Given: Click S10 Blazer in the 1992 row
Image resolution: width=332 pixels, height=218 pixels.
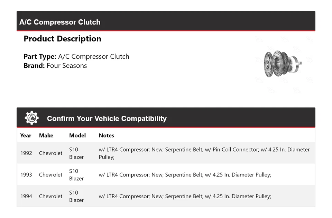Looking at the screenshot, I should pyautogui.click(x=76, y=153).
